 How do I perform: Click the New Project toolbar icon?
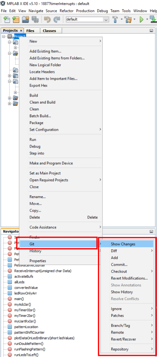coord(16,20)
